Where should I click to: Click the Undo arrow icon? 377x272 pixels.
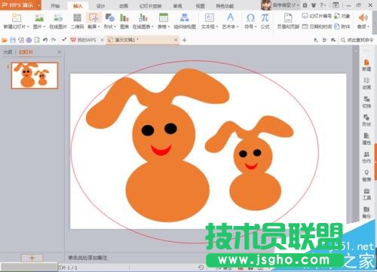tap(45, 40)
